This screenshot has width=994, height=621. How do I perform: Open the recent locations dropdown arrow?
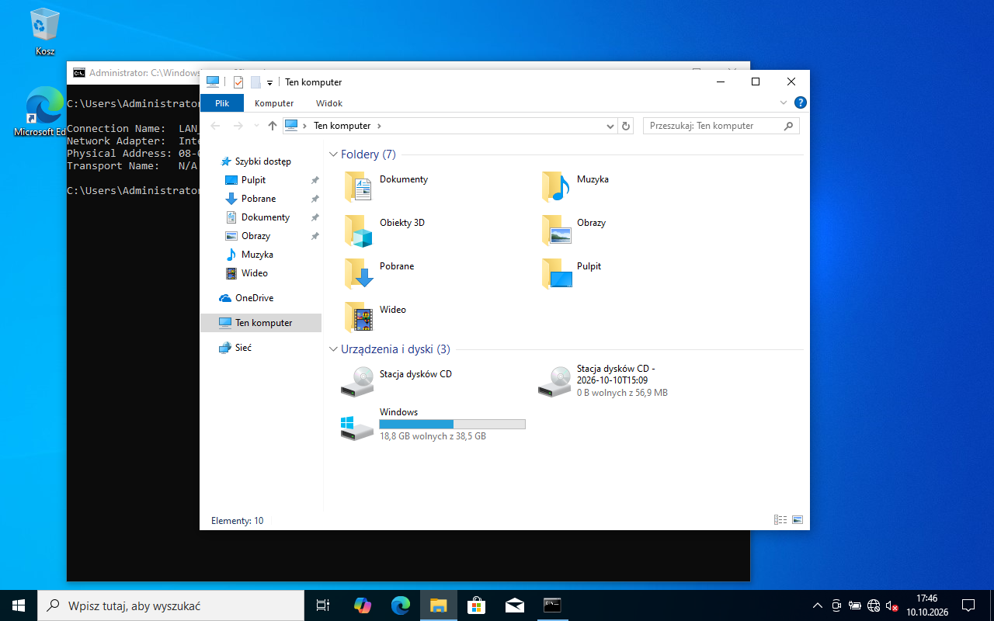coord(256,126)
